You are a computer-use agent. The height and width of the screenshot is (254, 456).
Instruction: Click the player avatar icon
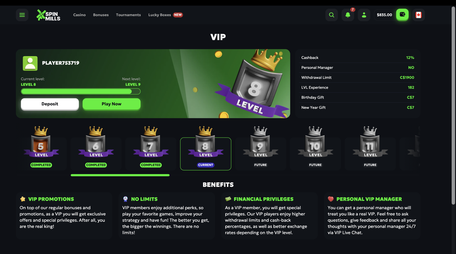point(30,63)
